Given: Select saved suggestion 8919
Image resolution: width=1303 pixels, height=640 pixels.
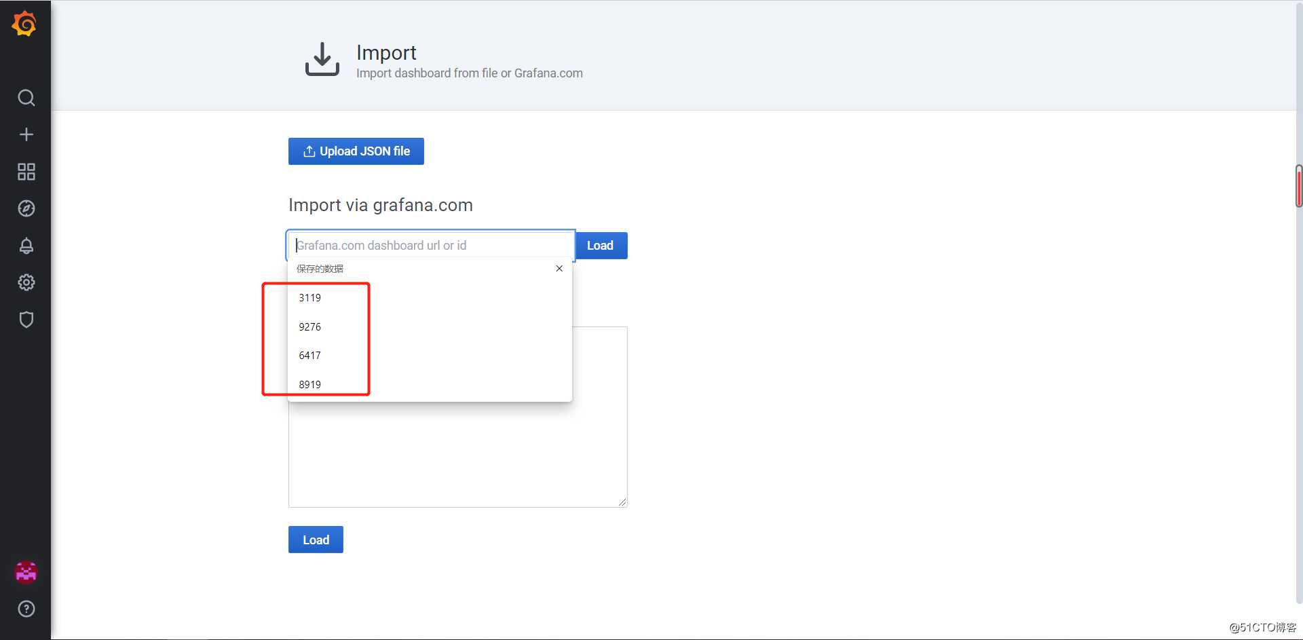Looking at the screenshot, I should point(430,385).
